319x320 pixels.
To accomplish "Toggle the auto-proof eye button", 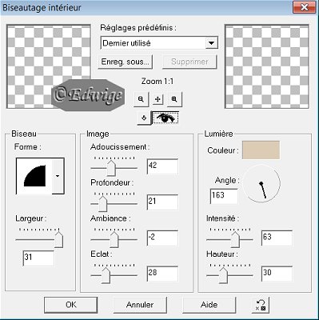I will click(x=165, y=118).
